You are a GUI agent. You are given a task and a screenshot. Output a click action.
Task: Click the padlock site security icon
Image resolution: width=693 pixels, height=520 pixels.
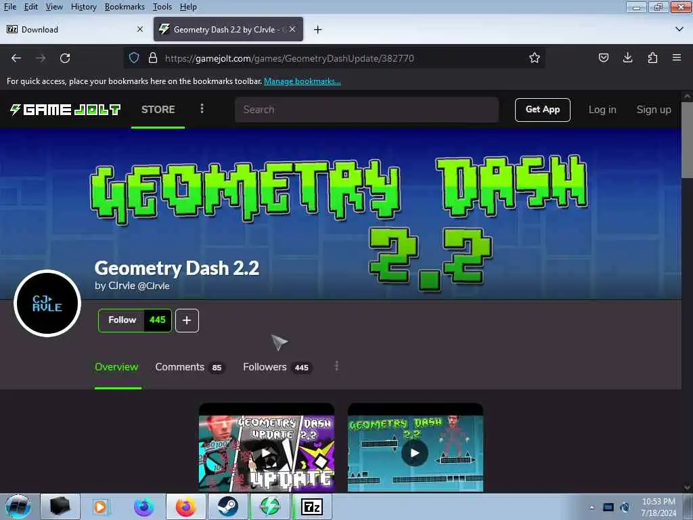coord(152,58)
